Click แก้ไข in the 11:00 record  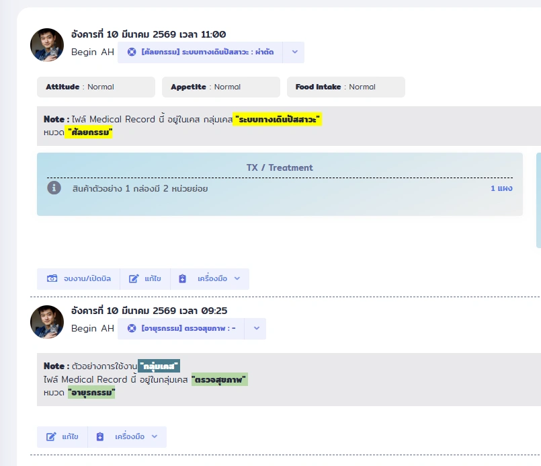145,279
